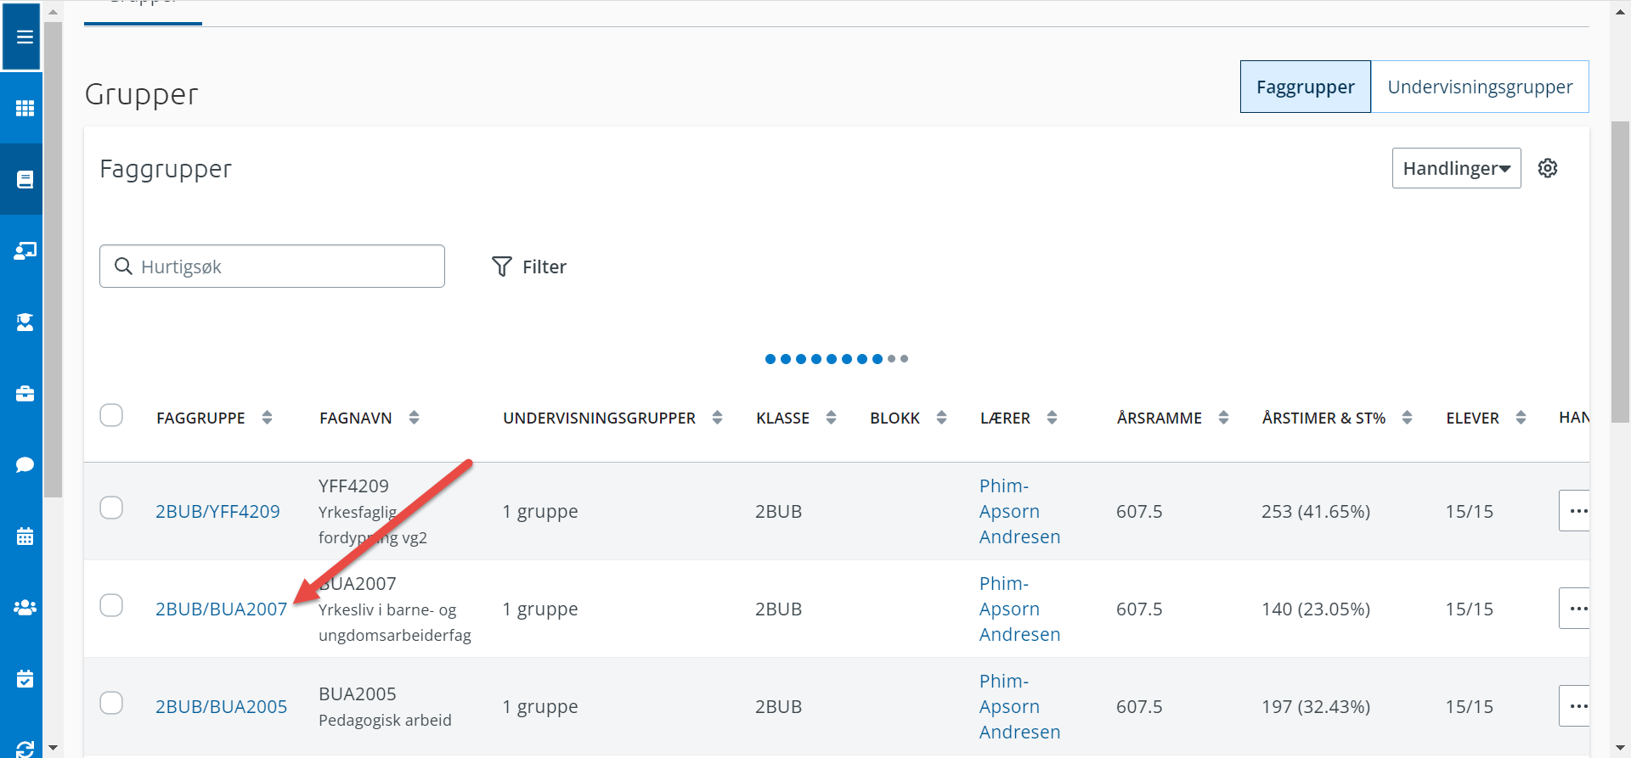Click the 'Grupper' page heading
The width and height of the screenshot is (1631, 758).
click(x=142, y=94)
